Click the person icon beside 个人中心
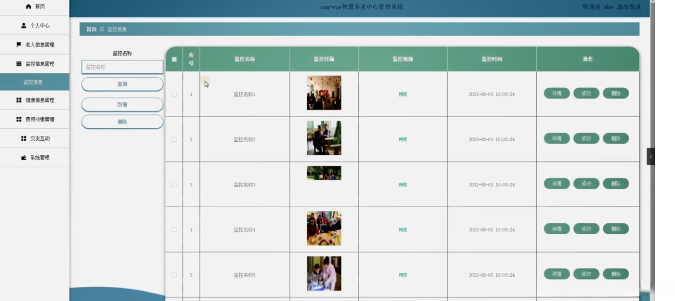The image size is (675, 301). point(24,25)
